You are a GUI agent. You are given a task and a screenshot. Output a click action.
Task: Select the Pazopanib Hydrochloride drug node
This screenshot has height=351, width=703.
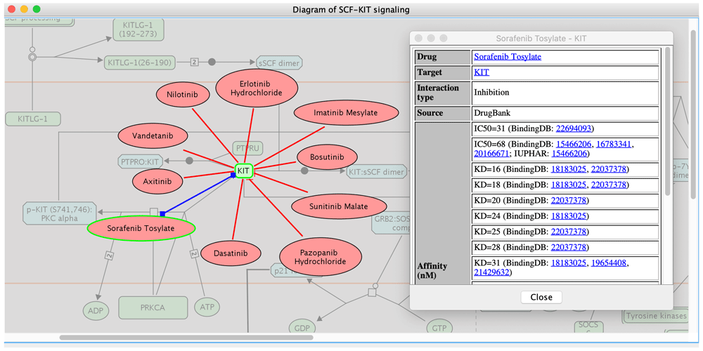tap(320, 256)
